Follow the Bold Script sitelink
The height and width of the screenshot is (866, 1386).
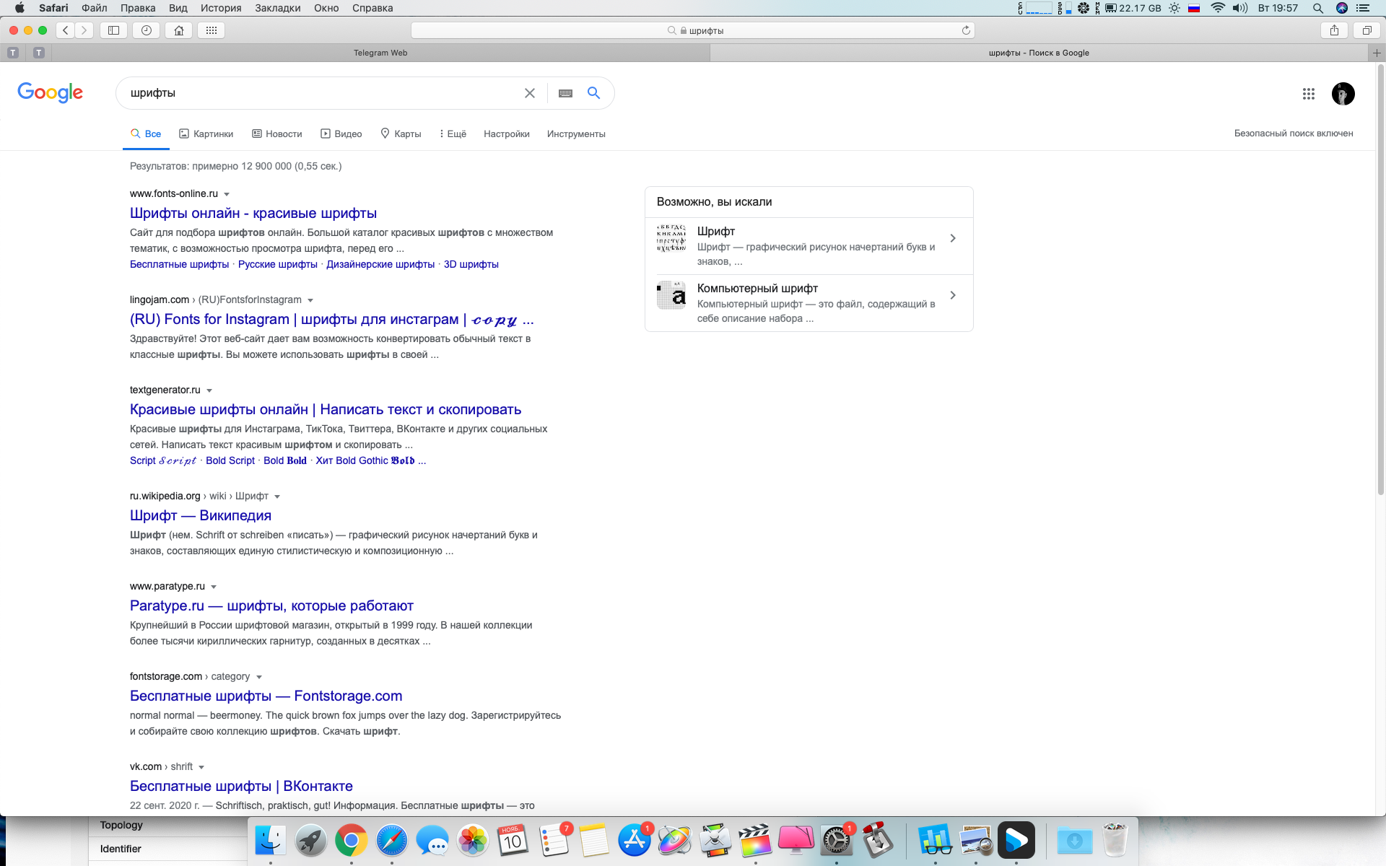point(230,460)
